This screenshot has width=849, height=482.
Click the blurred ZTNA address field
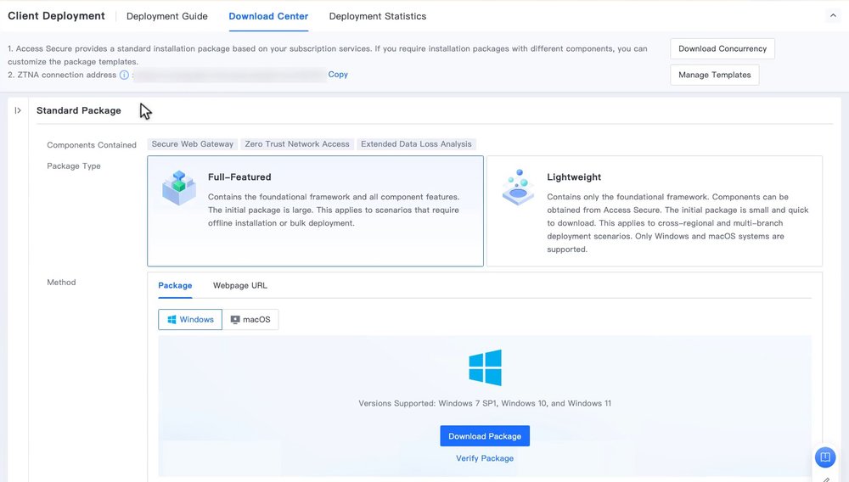pyautogui.click(x=229, y=75)
